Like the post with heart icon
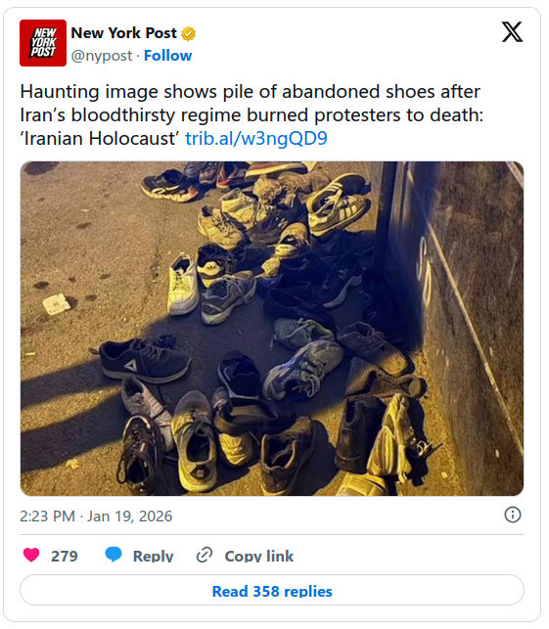 [31, 556]
